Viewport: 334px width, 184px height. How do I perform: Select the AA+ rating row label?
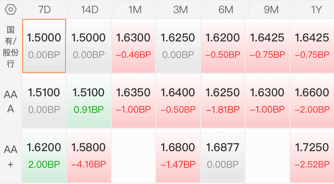point(11,156)
